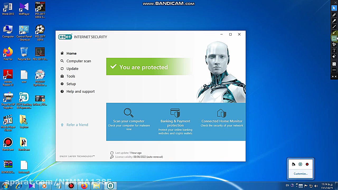Select the Bandicam highlighter tool

tap(334, 21)
